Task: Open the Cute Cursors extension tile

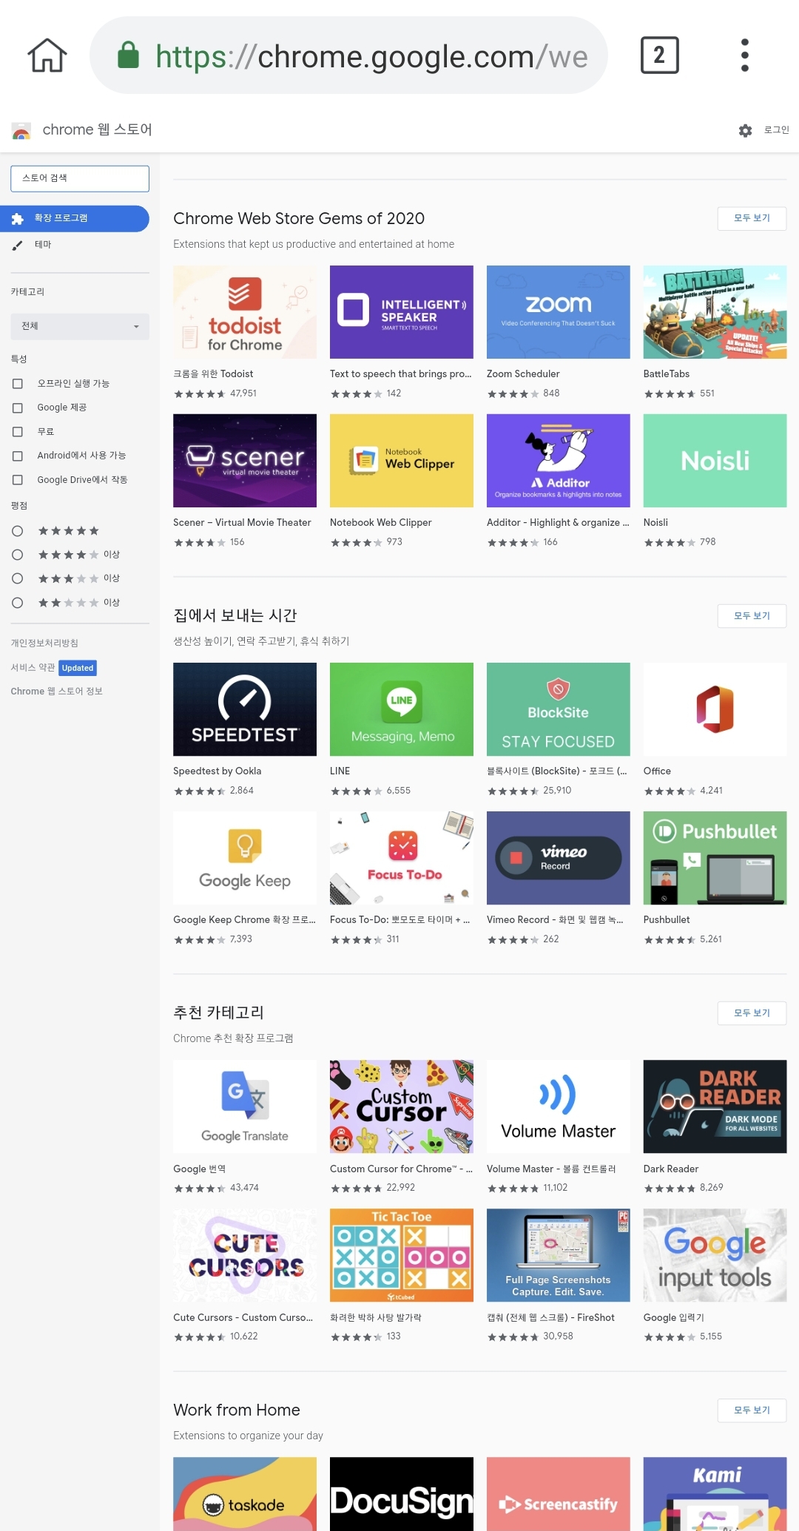Action: tap(245, 1255)
